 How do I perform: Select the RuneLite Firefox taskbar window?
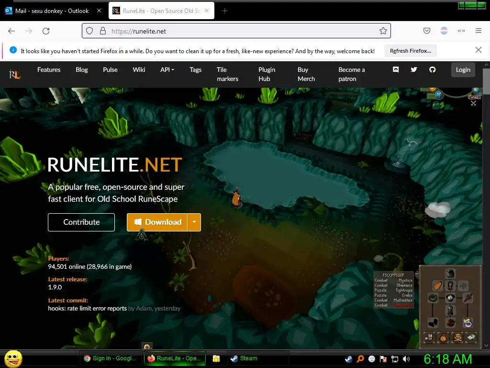coord(175,358)
